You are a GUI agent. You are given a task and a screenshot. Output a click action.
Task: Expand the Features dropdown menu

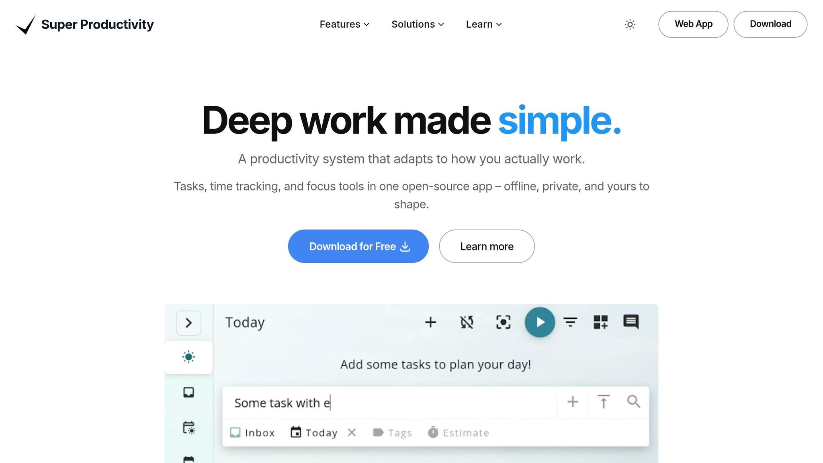click(344, 25)
